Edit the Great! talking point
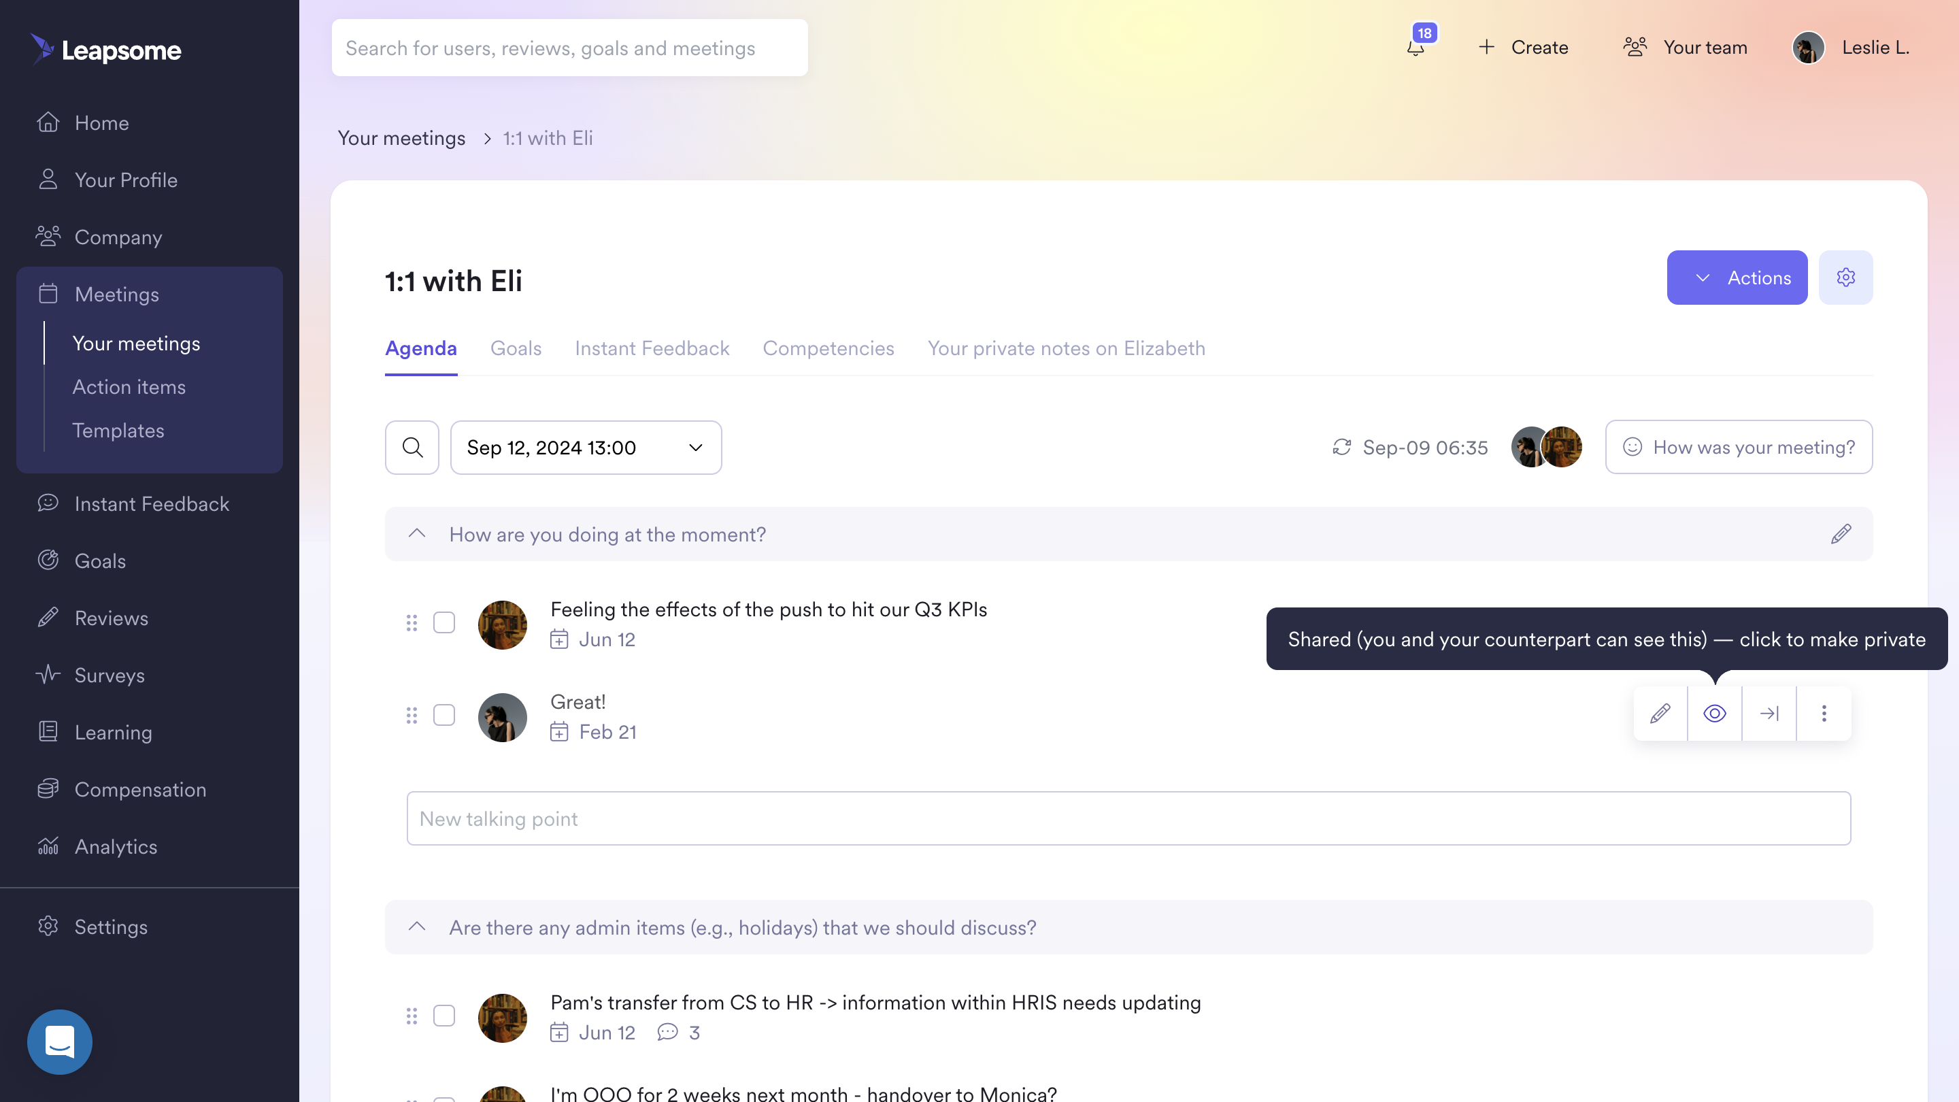The image size is (1959, 1102). (1660, 714)
